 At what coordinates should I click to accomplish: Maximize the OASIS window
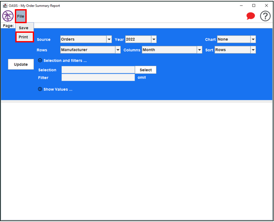click(x=254, y=6)
